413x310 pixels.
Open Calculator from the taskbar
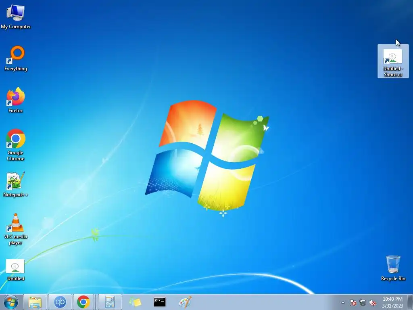[x=110, y=302]
